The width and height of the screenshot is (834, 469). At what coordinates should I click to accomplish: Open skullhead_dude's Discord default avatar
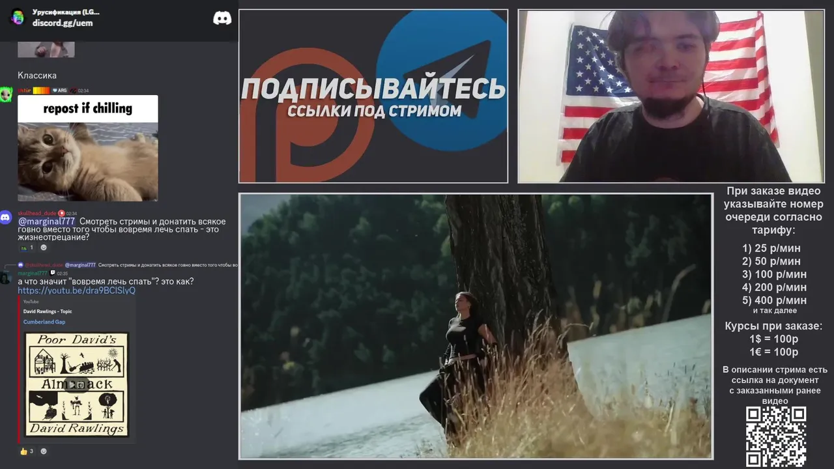[x=6, y=218]
